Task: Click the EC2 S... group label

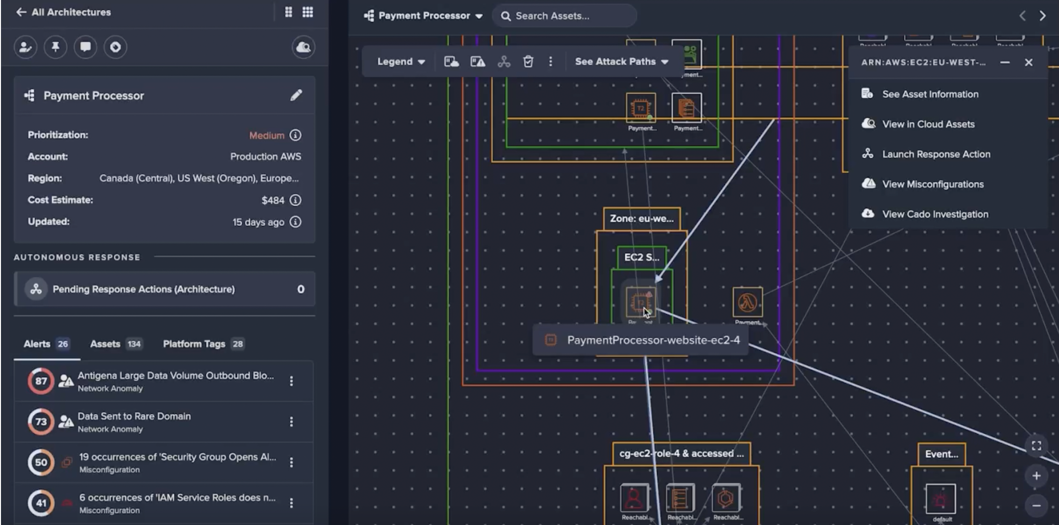Action: [641, 257]
